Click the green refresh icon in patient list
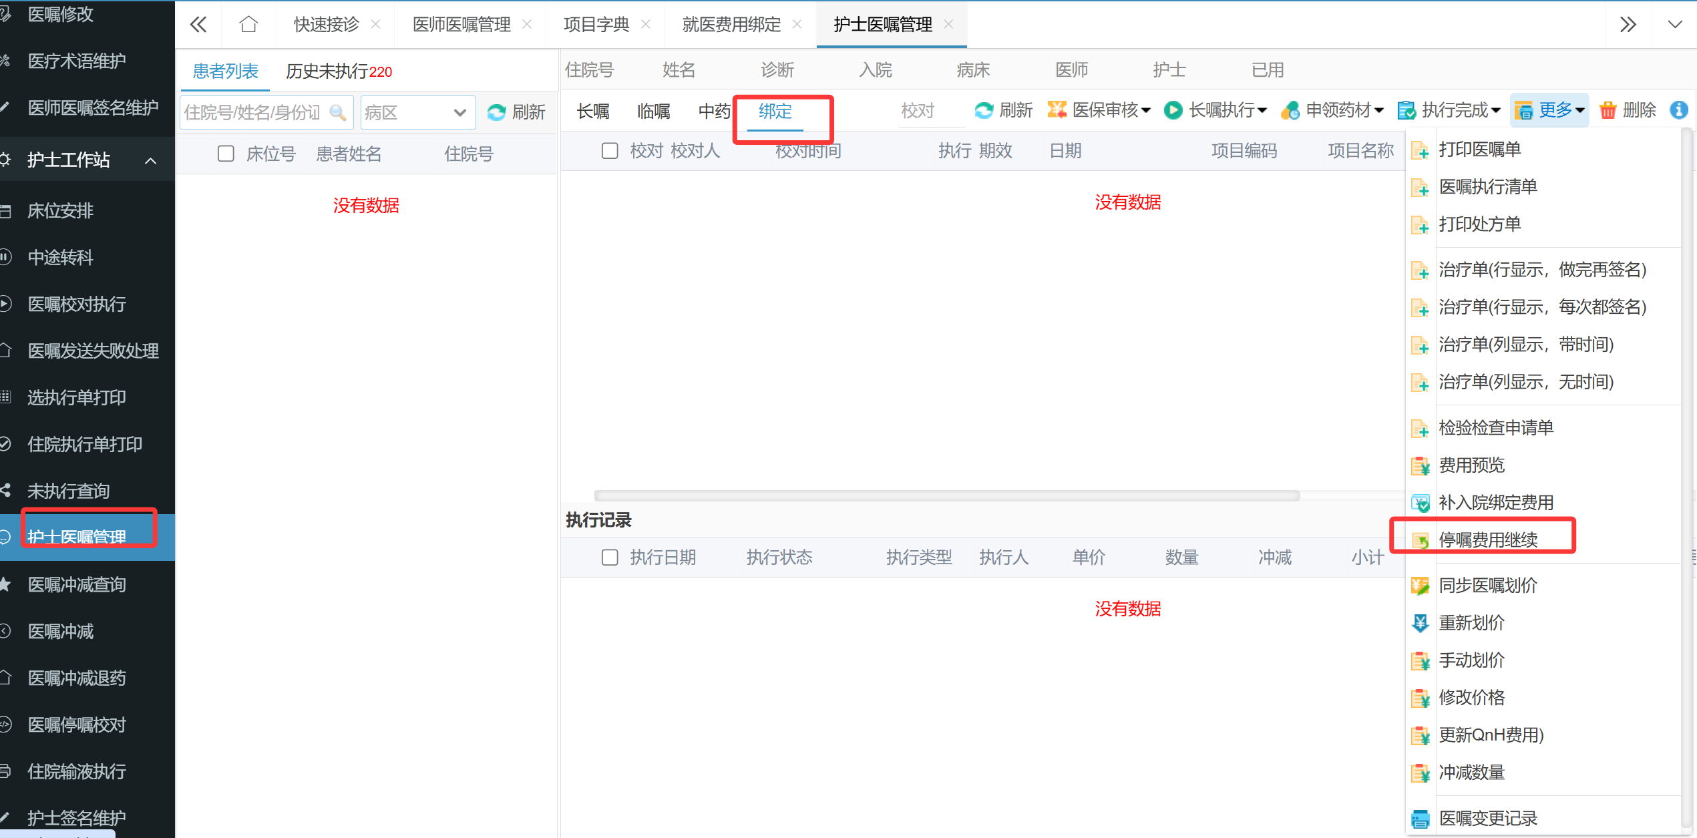This screenshot has height=838, width=1697. coord(496,112)
